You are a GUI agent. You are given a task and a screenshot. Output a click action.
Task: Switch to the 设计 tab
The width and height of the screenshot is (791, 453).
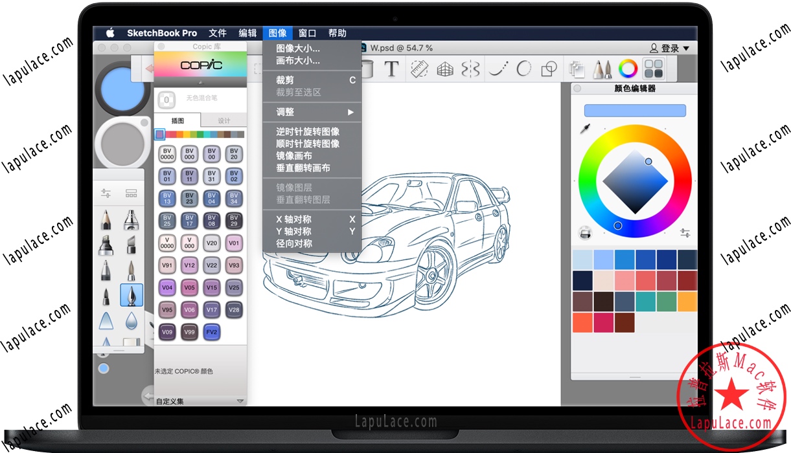click(224, 120)
